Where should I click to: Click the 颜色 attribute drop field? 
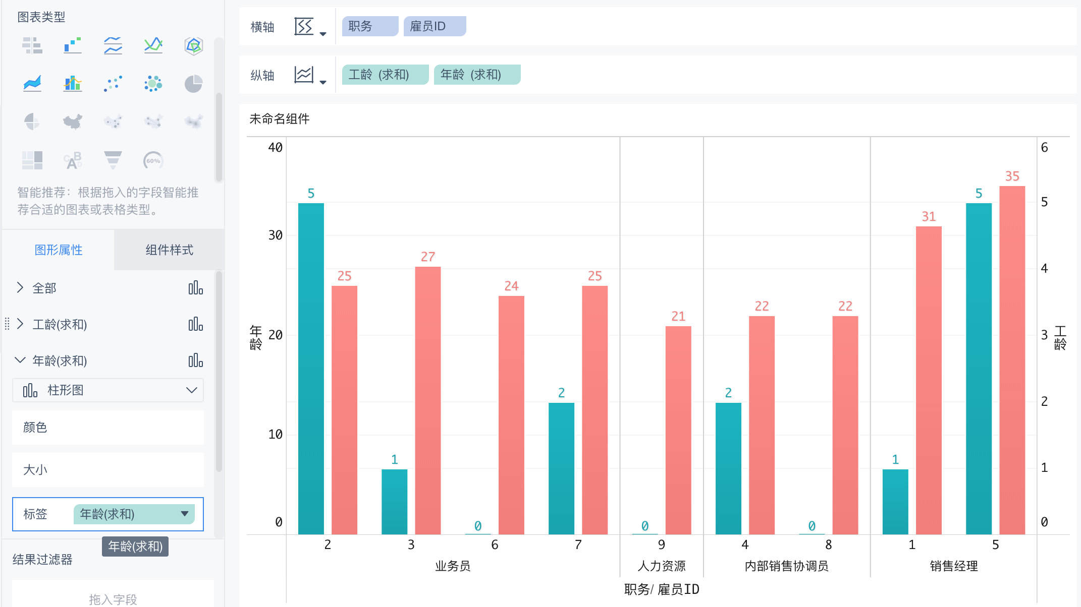[x=108, y=428]
